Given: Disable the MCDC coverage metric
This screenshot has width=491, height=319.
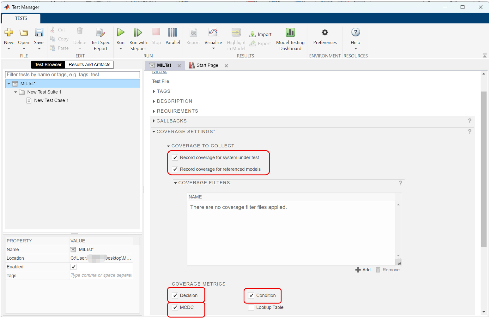Looking at the screenshot, I should tap(175, 307).
